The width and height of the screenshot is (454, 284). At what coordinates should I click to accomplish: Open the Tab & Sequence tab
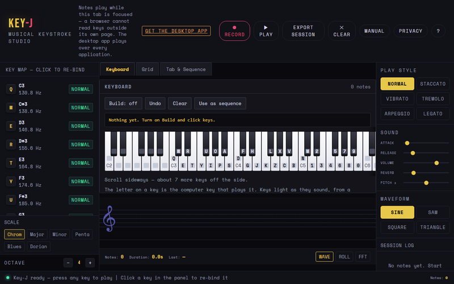[186, 69]
